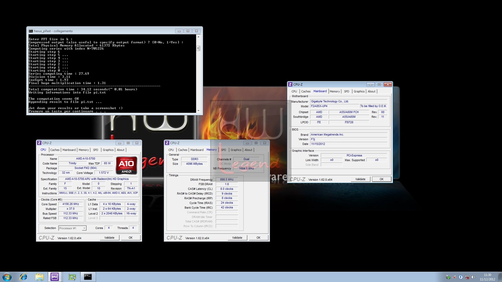502x282 pixels.
Task: Open Graphics tab in Memory window
Action: pyautogui.click(x=236, y=150)
